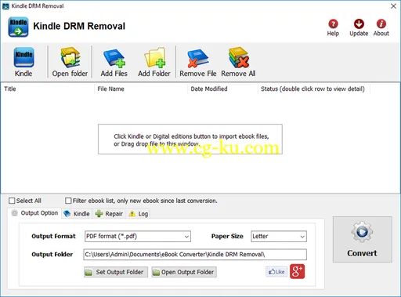Toggle the Select All checkbox
Viewport: 401px width, 297px height.
pyautogui.click(x=12, y=201)
